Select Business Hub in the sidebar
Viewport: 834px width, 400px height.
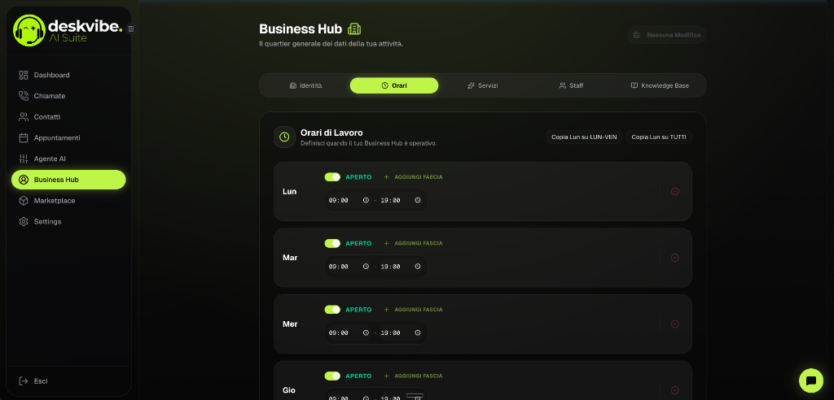(x=68, y=180)
